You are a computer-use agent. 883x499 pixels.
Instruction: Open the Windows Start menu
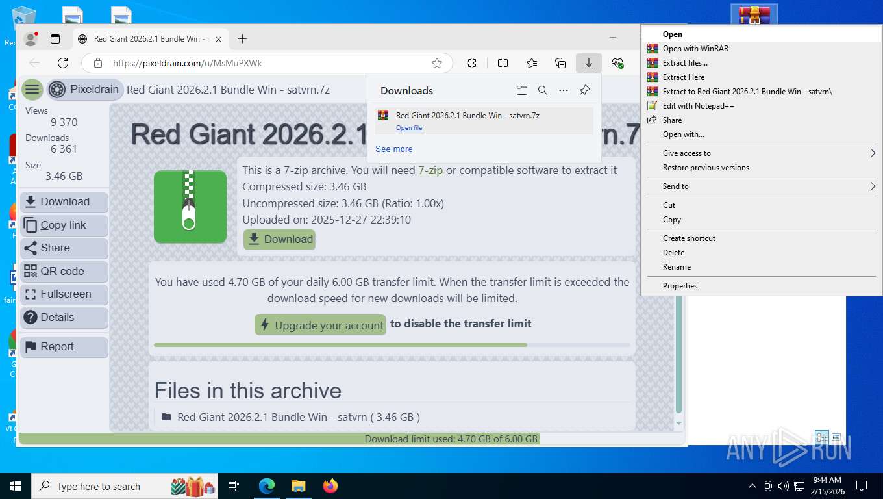pos(15,486)
